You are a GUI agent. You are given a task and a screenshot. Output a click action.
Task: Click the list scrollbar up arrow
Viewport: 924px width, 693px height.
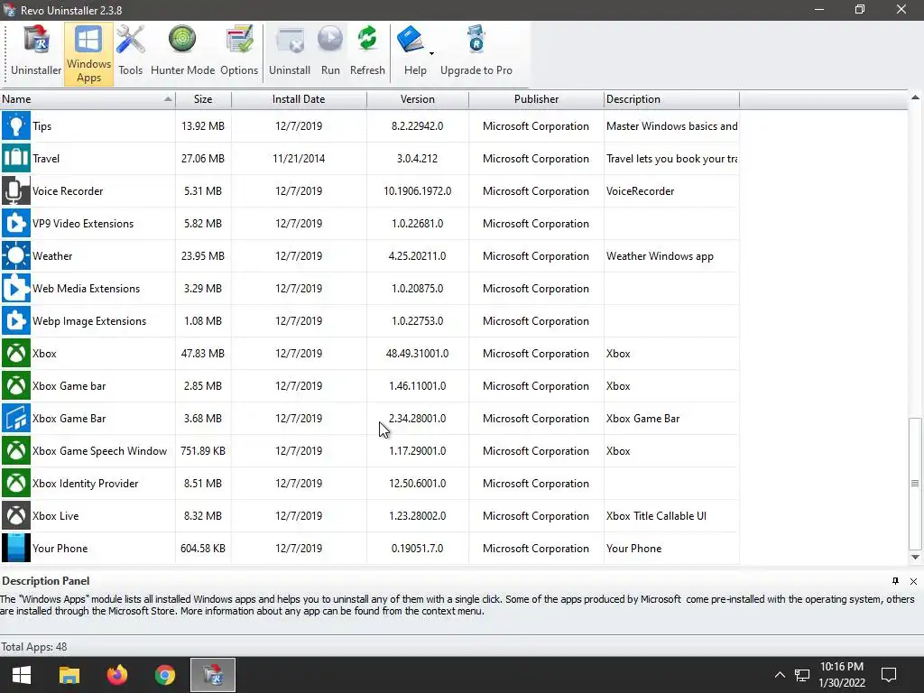click(915, 97)
